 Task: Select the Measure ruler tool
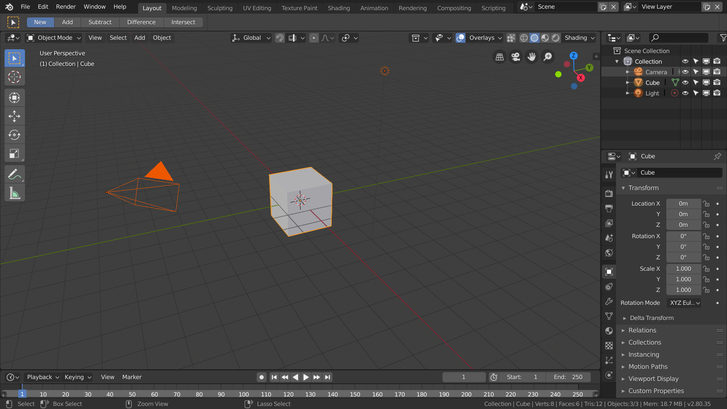(14, 193)
